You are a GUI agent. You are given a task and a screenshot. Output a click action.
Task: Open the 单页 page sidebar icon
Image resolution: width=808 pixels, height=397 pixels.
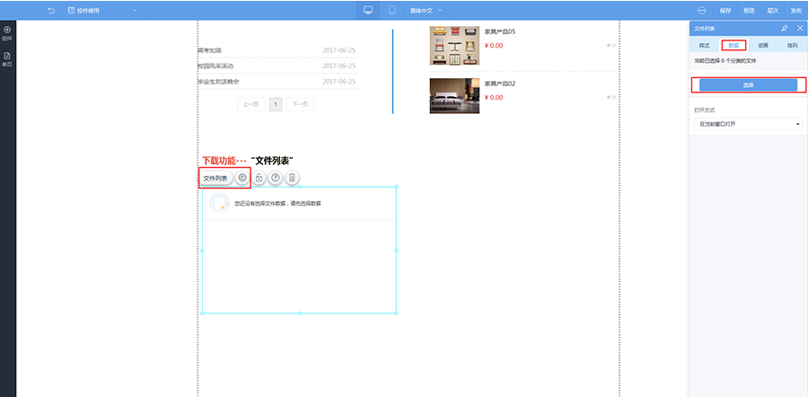coord(7,60)
